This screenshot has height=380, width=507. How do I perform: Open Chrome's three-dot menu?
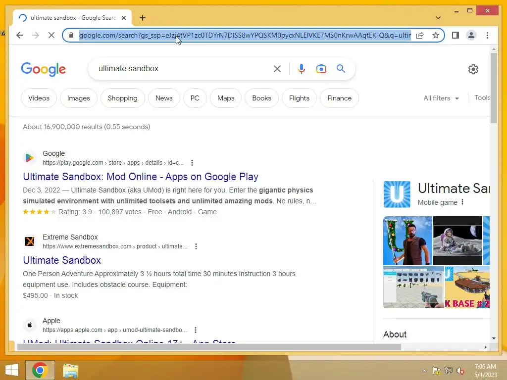click(487, 35)
